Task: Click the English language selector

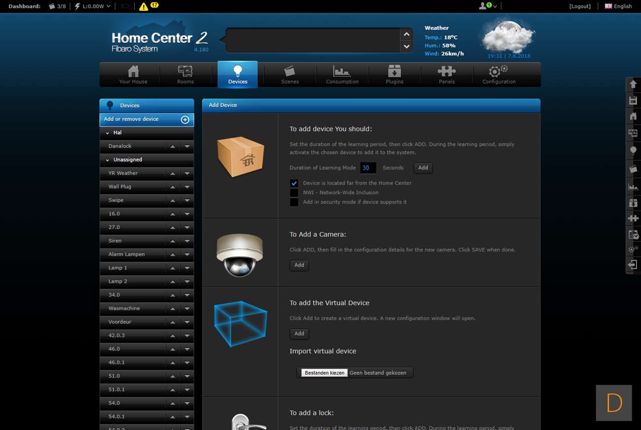Action: [618, 6]
